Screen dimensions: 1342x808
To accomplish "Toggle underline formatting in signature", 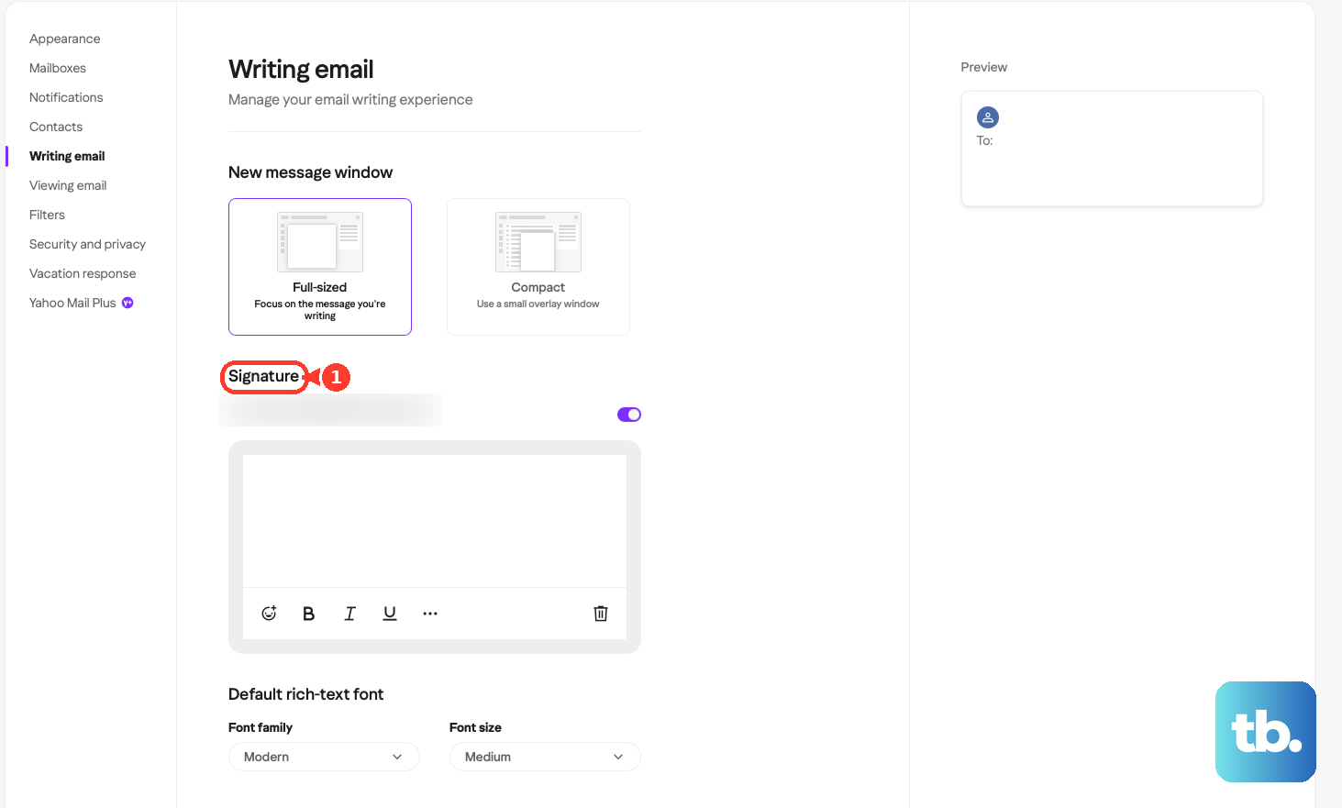I will (390, 614).
